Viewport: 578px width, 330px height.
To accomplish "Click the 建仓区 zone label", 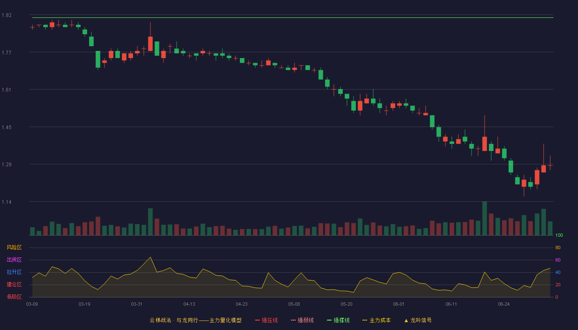I will [x=14, y=285].
